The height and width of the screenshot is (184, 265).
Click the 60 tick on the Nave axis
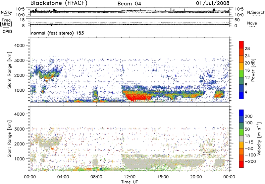tap(237, 20)
